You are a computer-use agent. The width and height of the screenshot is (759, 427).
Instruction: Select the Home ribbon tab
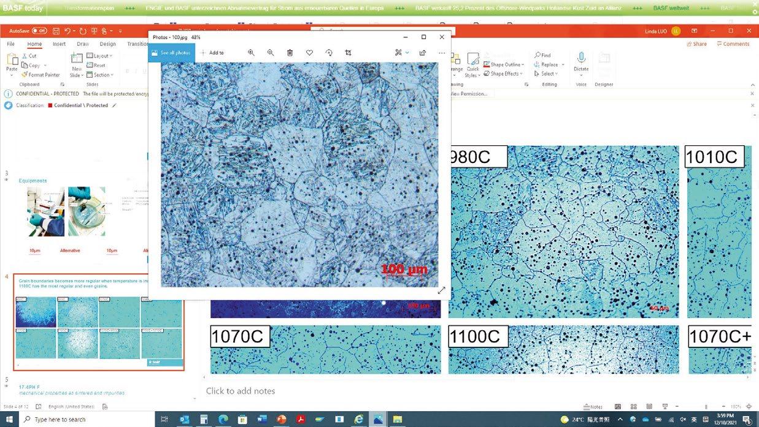[x=34, y=44]
